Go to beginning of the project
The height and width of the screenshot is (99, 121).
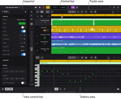36,7
